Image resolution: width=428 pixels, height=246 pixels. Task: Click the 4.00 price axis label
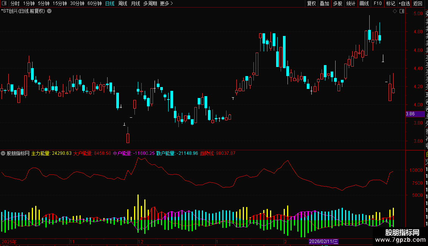coord(418,105)
